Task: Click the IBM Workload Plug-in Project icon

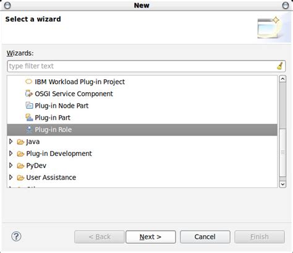Action: click(x=28, y=82)
